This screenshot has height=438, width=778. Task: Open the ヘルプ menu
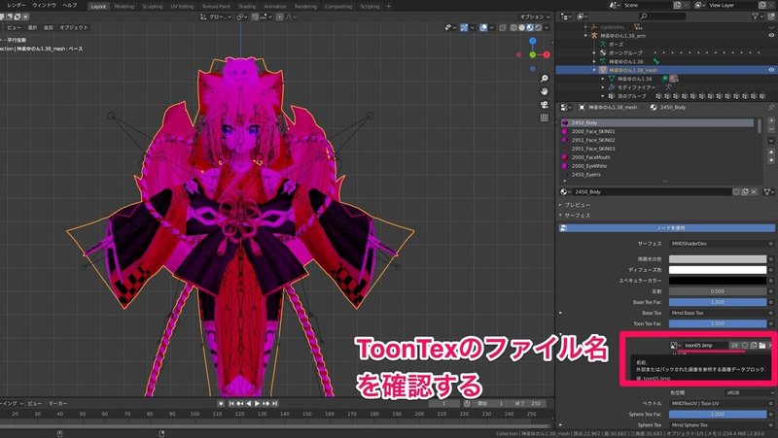point(70,6)
